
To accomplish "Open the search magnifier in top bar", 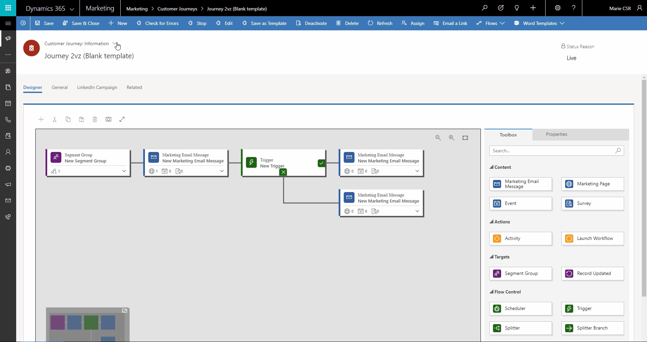I will (485, 8).
